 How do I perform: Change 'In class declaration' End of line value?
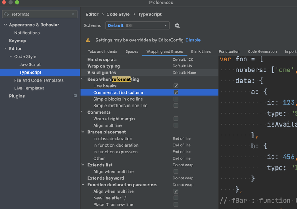click(182, 138)
